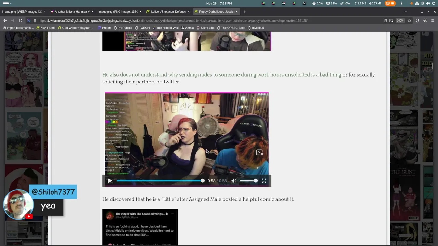Open the Kiwi Farms bookmark
The width and height of the screenshot is (438, 246).
pos(46,28)
